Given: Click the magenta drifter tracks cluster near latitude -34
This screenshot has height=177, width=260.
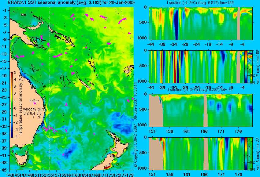Looking at the screenshot, I should point(50,129).
